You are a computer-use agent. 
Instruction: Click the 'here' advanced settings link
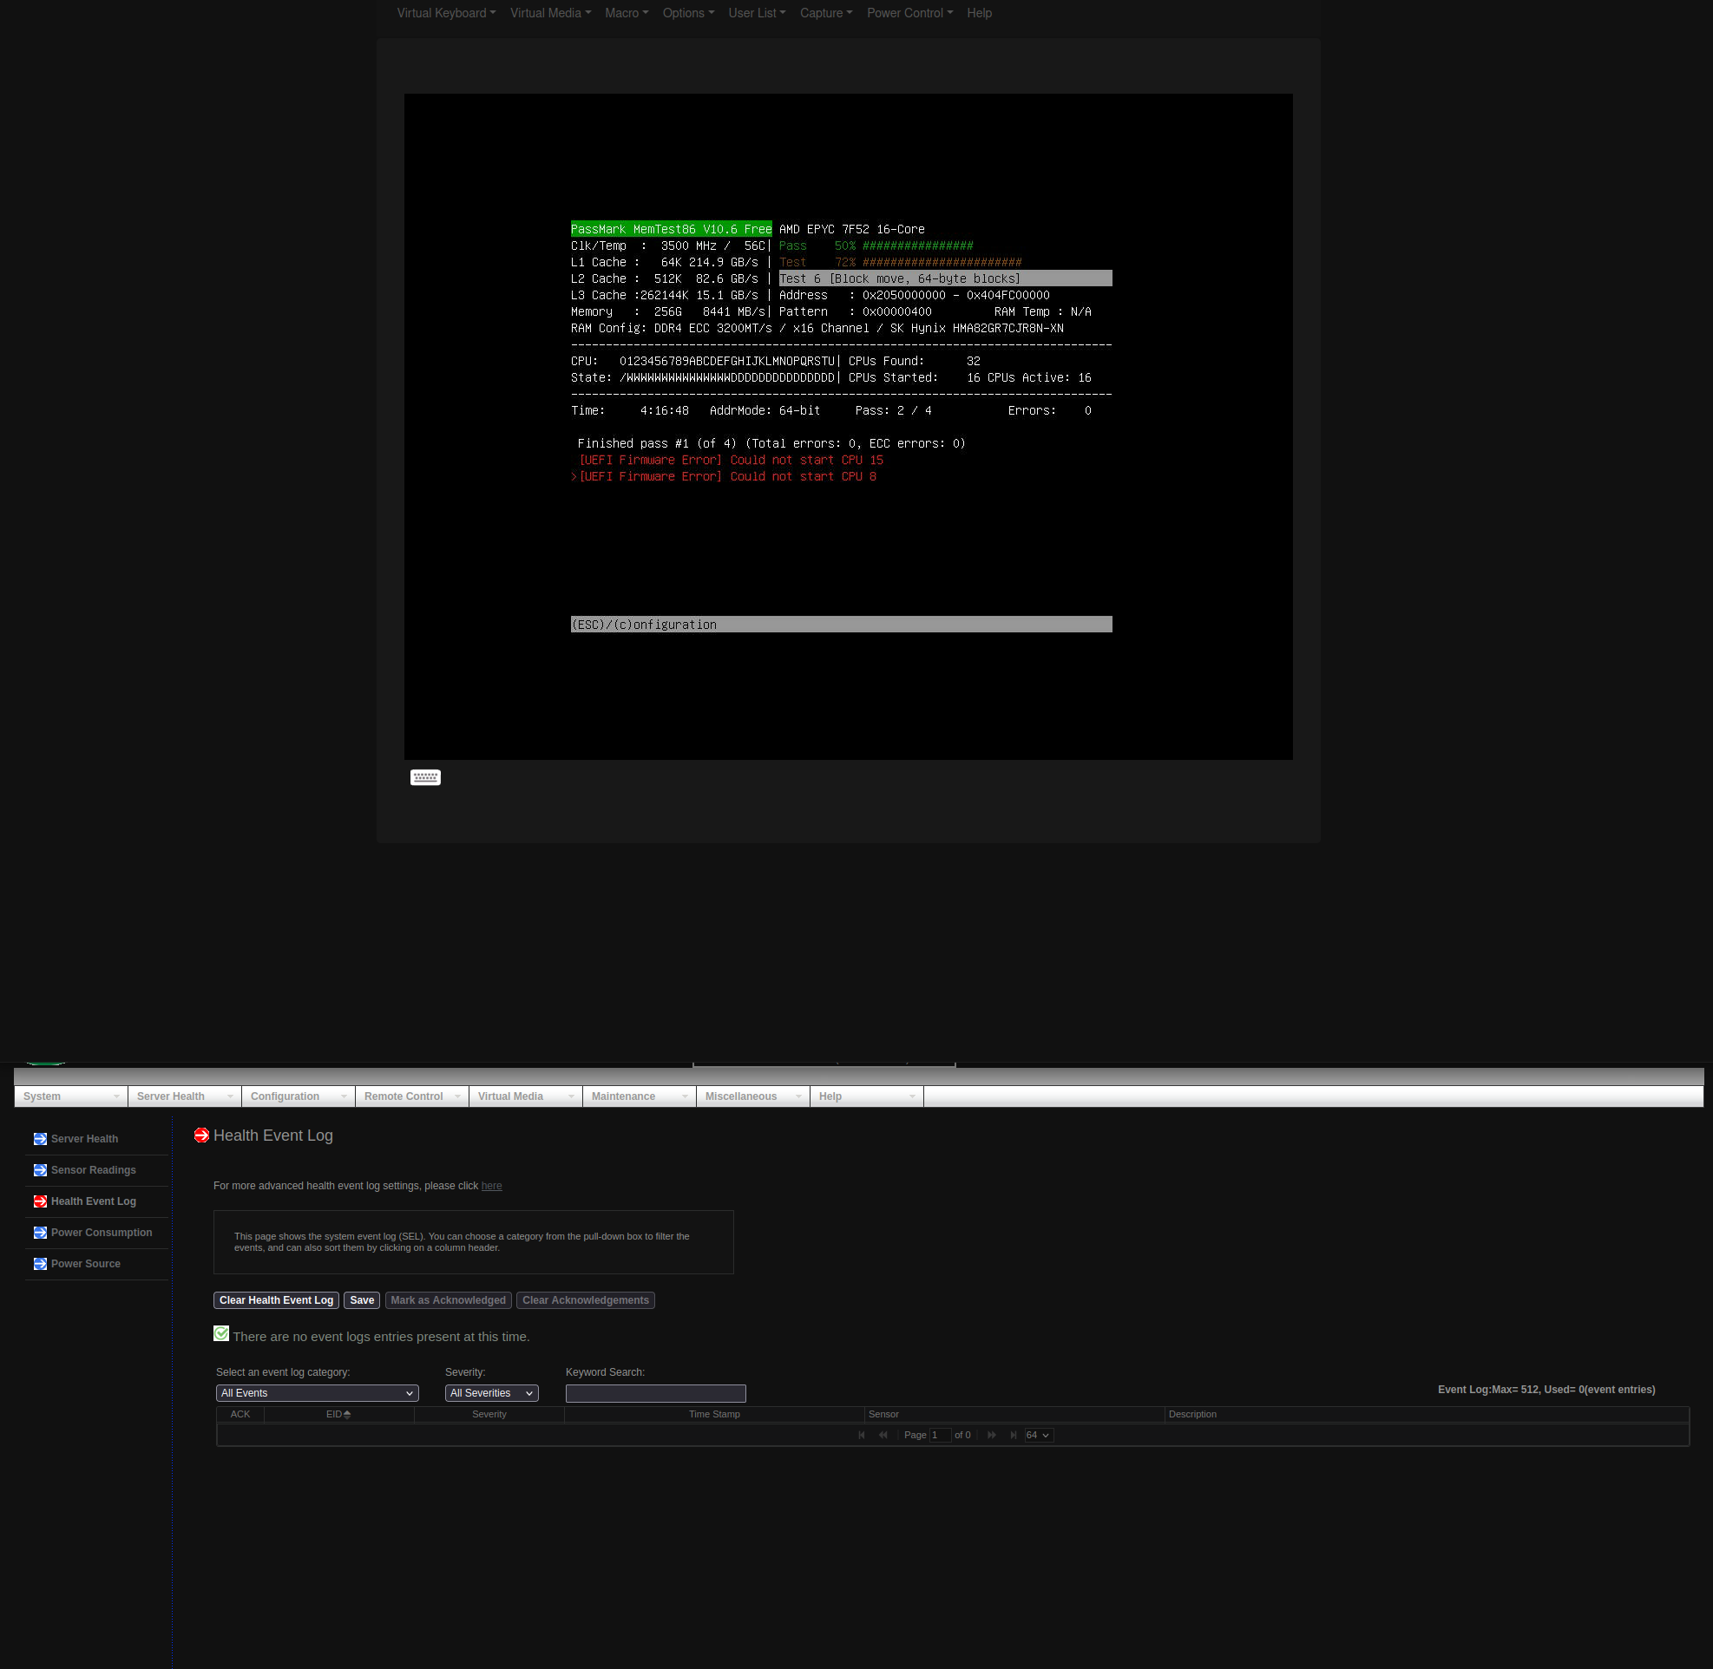(x=491, y=1186)
